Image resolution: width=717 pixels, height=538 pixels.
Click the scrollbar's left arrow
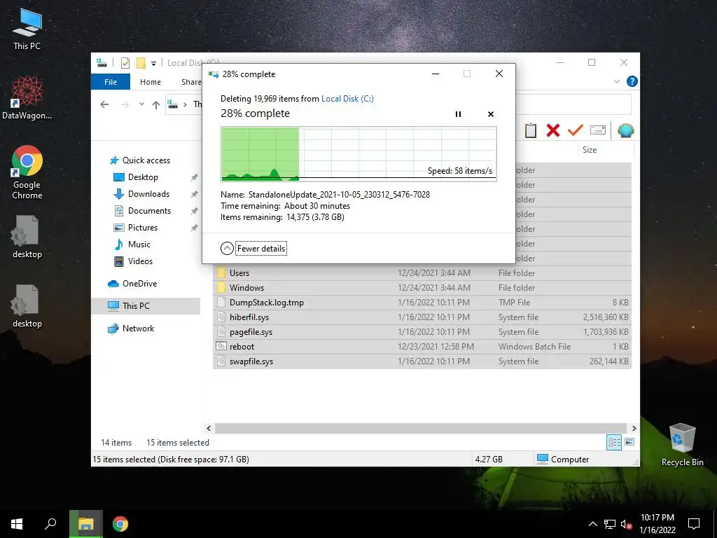(x=209, y=428)
